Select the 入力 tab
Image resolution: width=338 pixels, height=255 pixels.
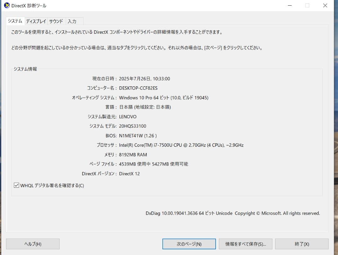click(72, 21)
